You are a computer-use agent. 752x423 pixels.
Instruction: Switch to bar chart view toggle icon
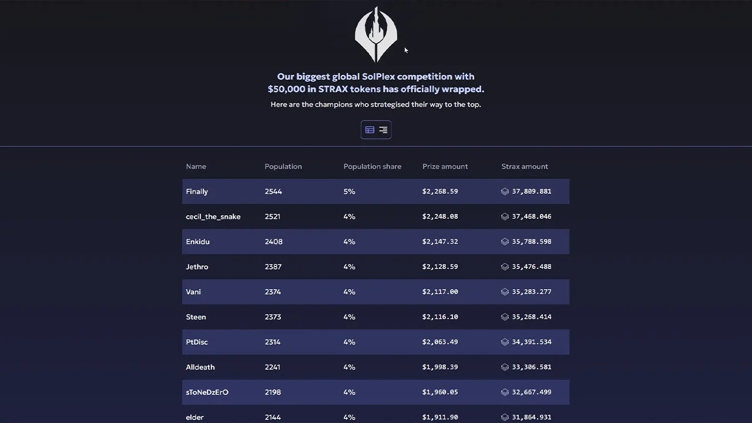(383, 130)
